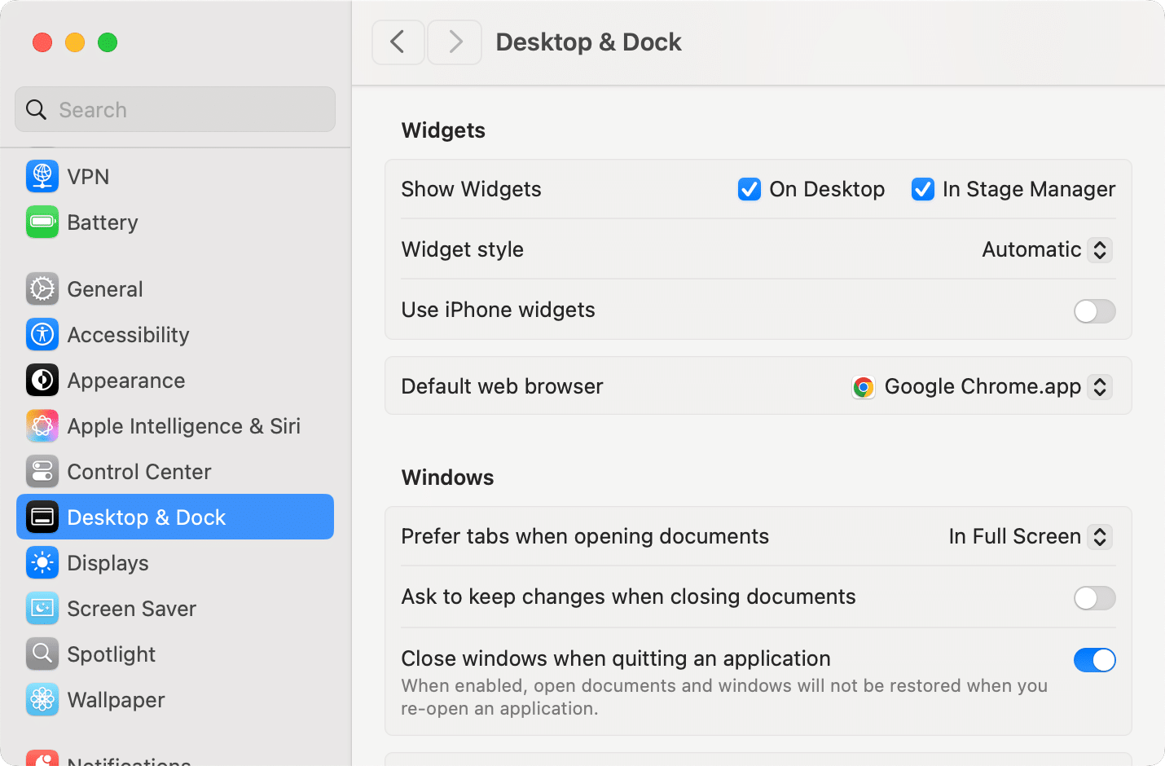Click the Google Chrome icon next to browser selector
Viewport: 1165px width, 766px height.
click(x=863, y=386)
